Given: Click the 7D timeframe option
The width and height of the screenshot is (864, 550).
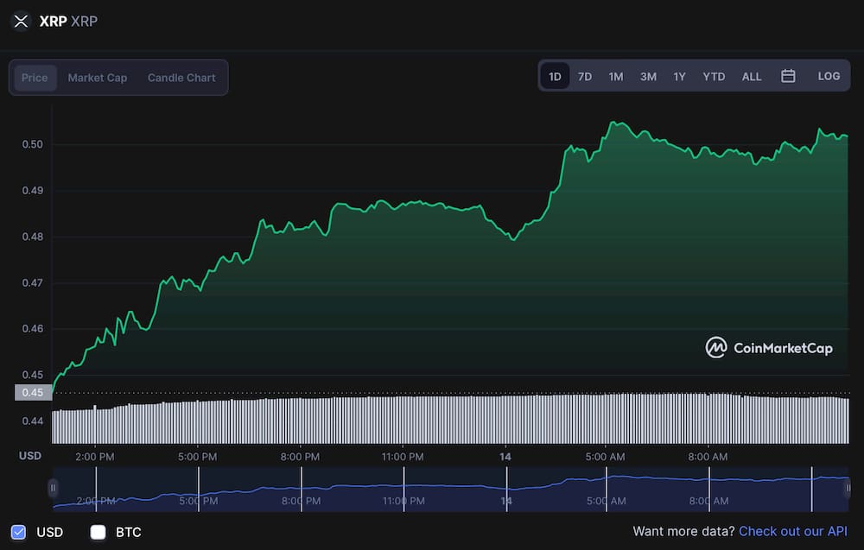Looking at the screenshot, I should point(585,76).
